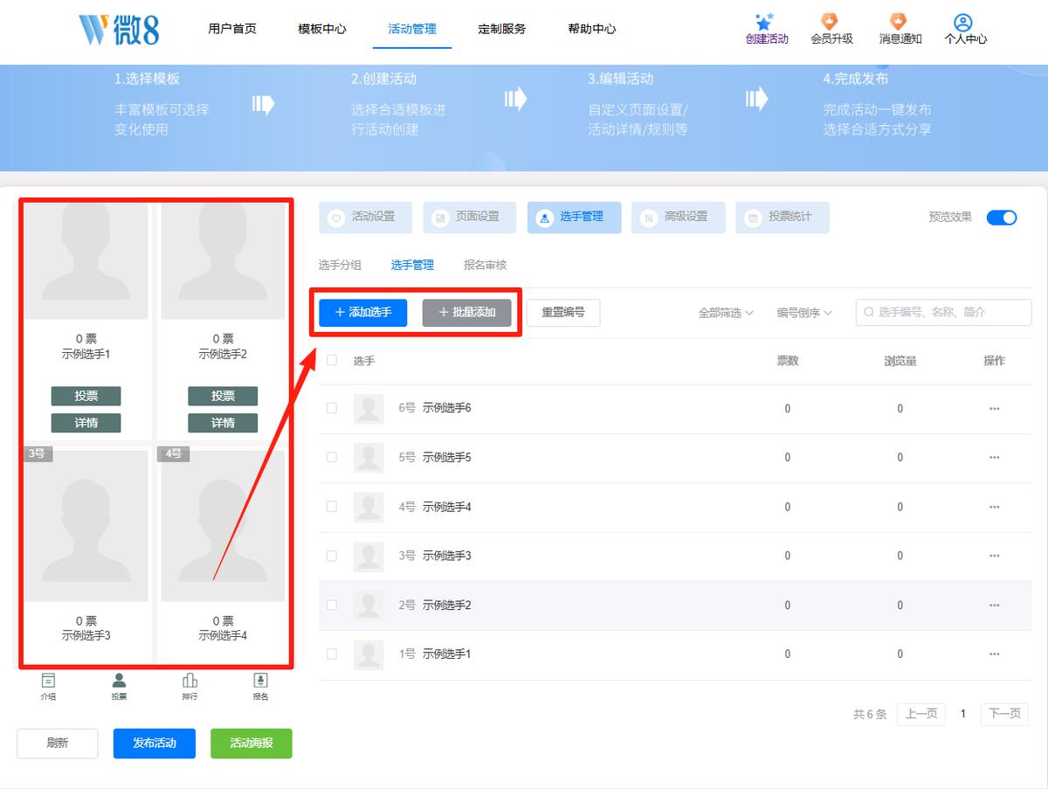Open more actions for 示例选手5
Image resolution: width=1048 pixels, height=789 pixels.
[994, 457]
